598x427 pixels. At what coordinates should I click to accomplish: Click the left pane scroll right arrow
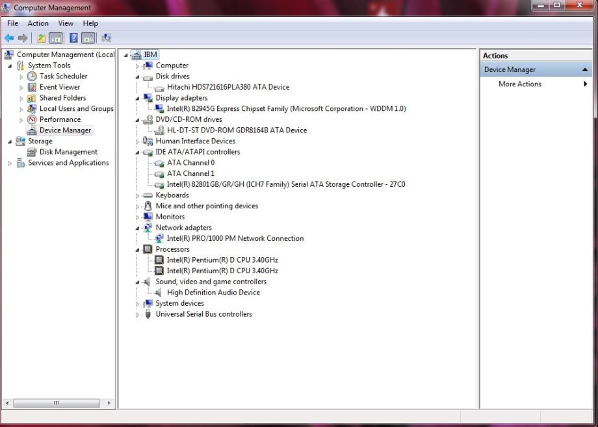109,402
